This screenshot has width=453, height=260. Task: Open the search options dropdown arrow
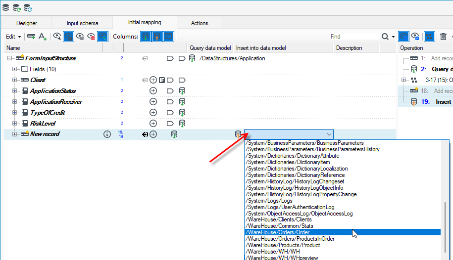coord(393,37)
